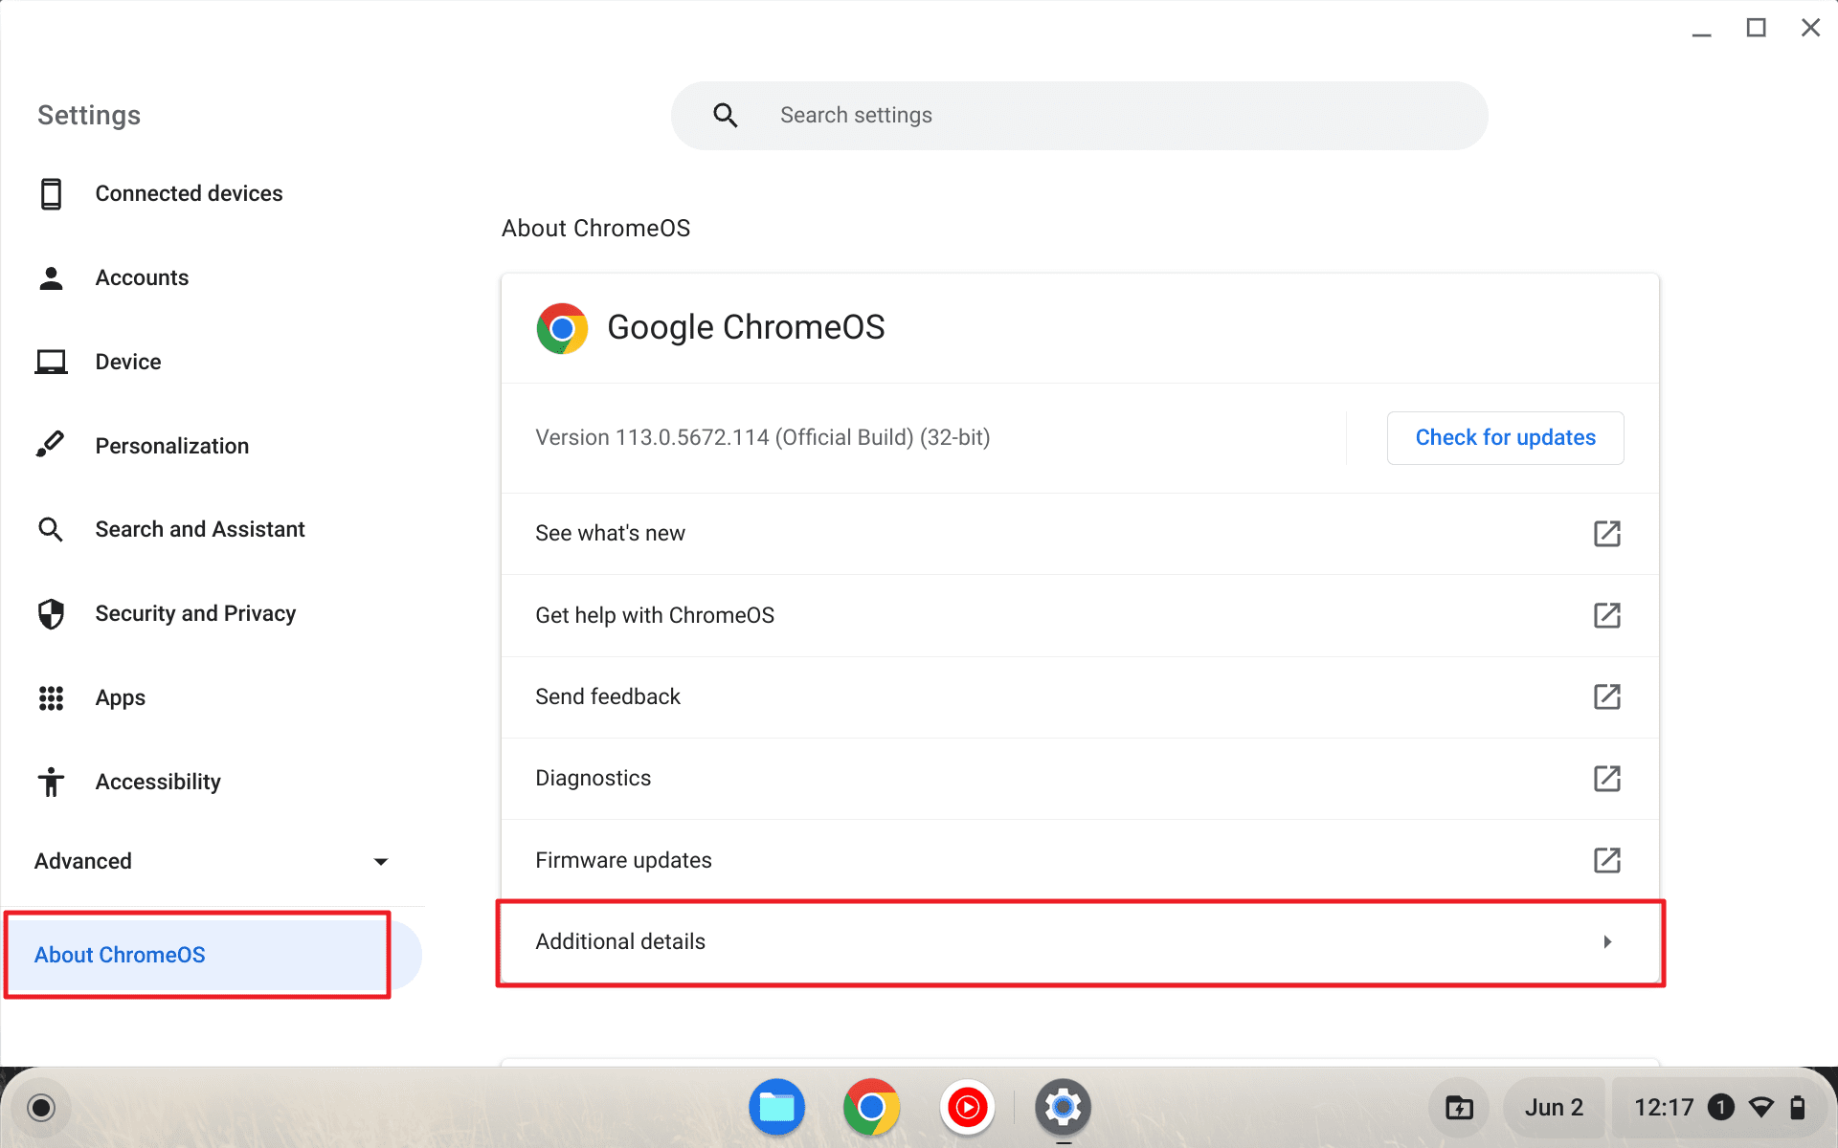Click Check for updates button
The height and width of the screenshot is (1148, 1838).
1505,438
